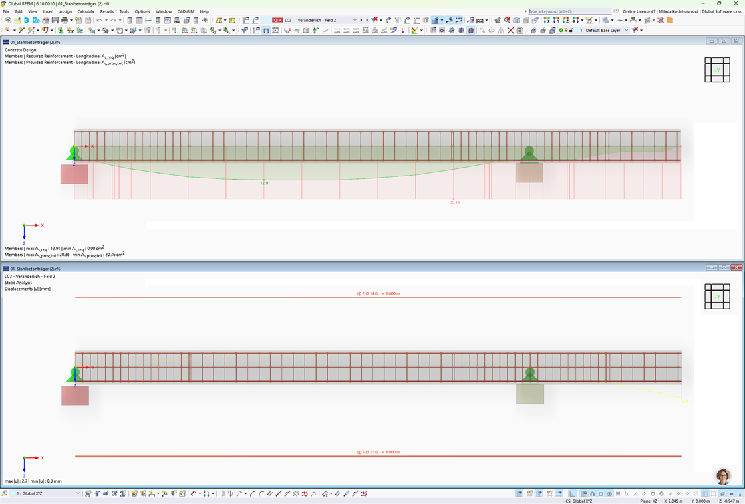
Task: Click the results filter funnel icon
Action: 245,30
